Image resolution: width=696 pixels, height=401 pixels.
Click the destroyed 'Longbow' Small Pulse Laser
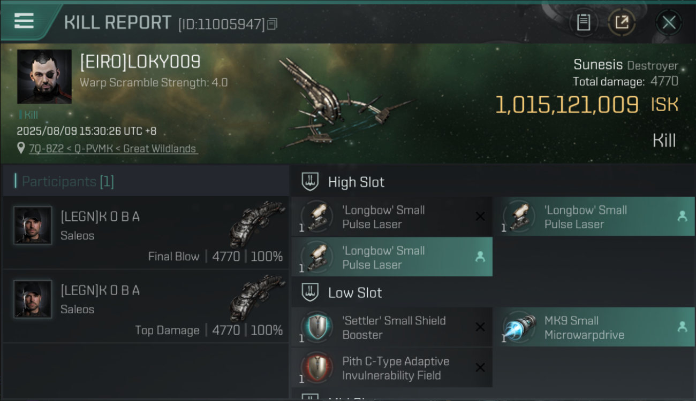392,217
